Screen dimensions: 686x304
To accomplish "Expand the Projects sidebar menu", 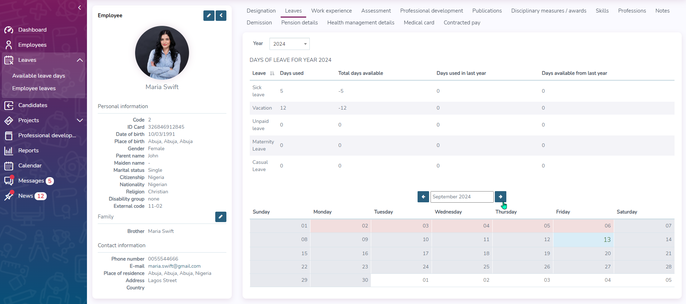I will [80, 120].
